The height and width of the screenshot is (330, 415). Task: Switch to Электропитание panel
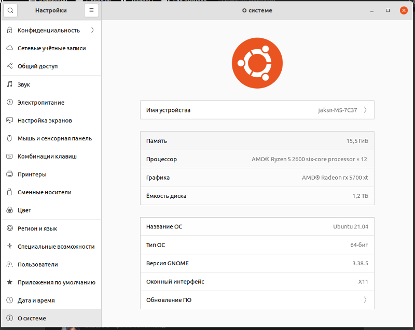click(x=51, y=102)
